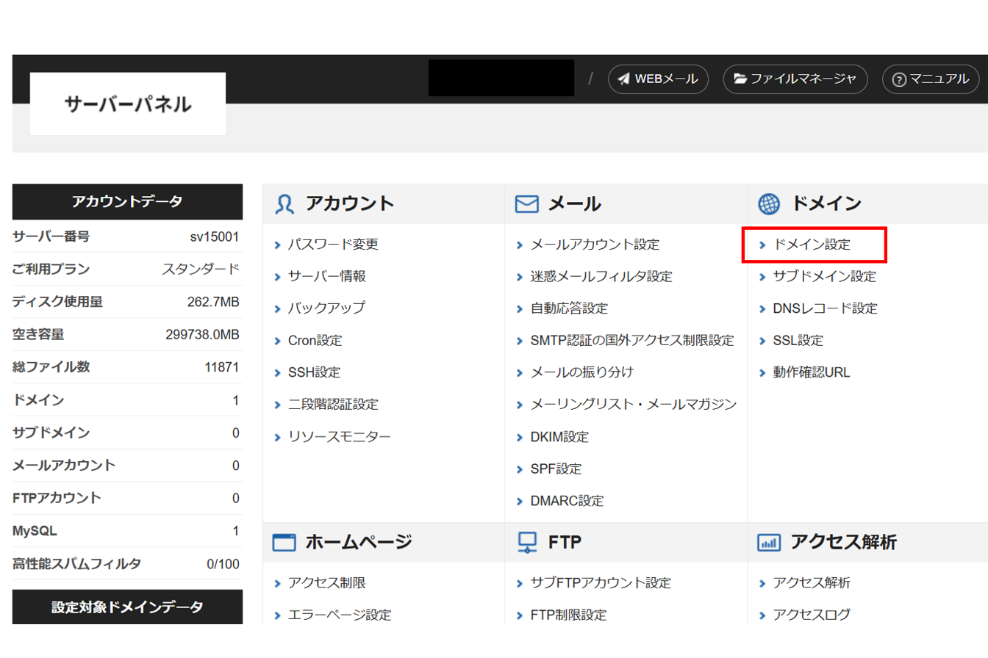Open Cron設定 in account section
The height and width of the screenshot is (658, 988).
[315, 341]
